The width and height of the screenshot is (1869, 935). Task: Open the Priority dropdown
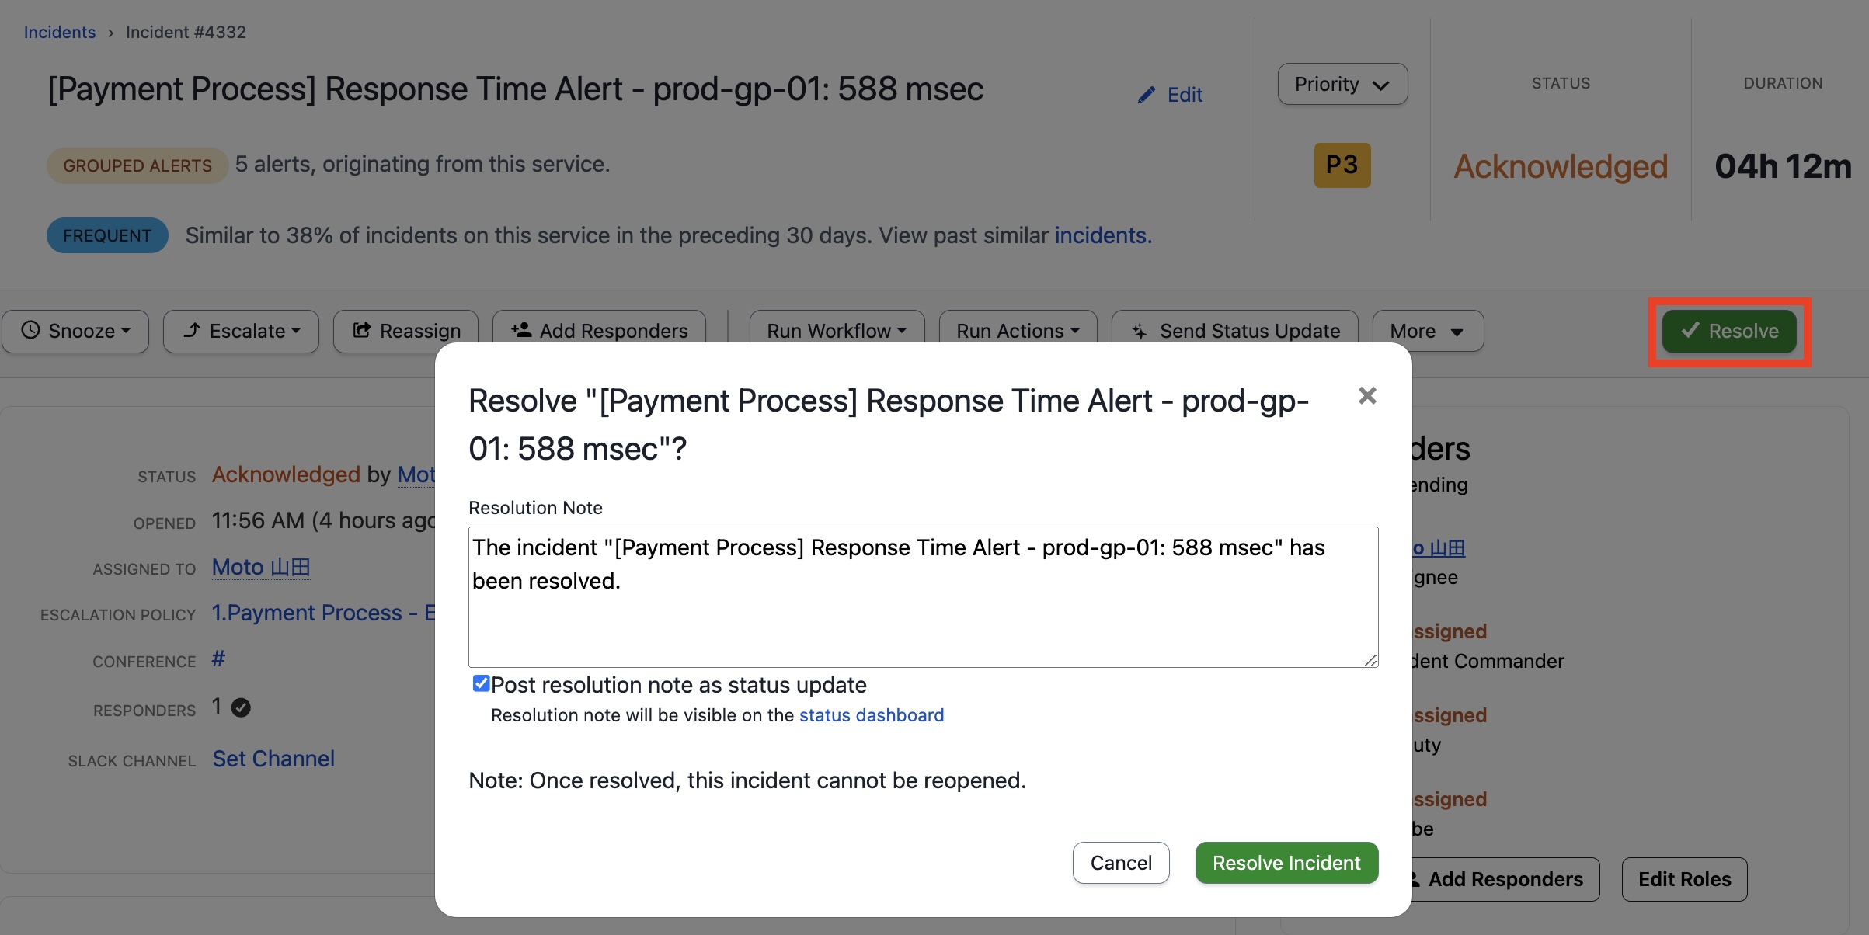click(1342, 84)
